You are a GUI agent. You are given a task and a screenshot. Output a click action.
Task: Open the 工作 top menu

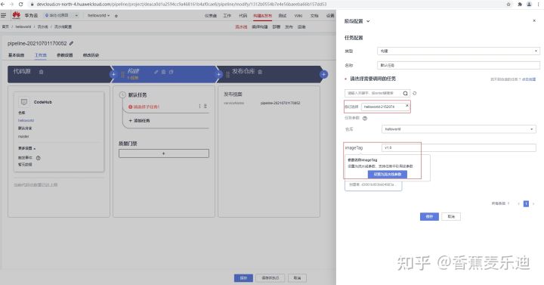pos(227,16)
